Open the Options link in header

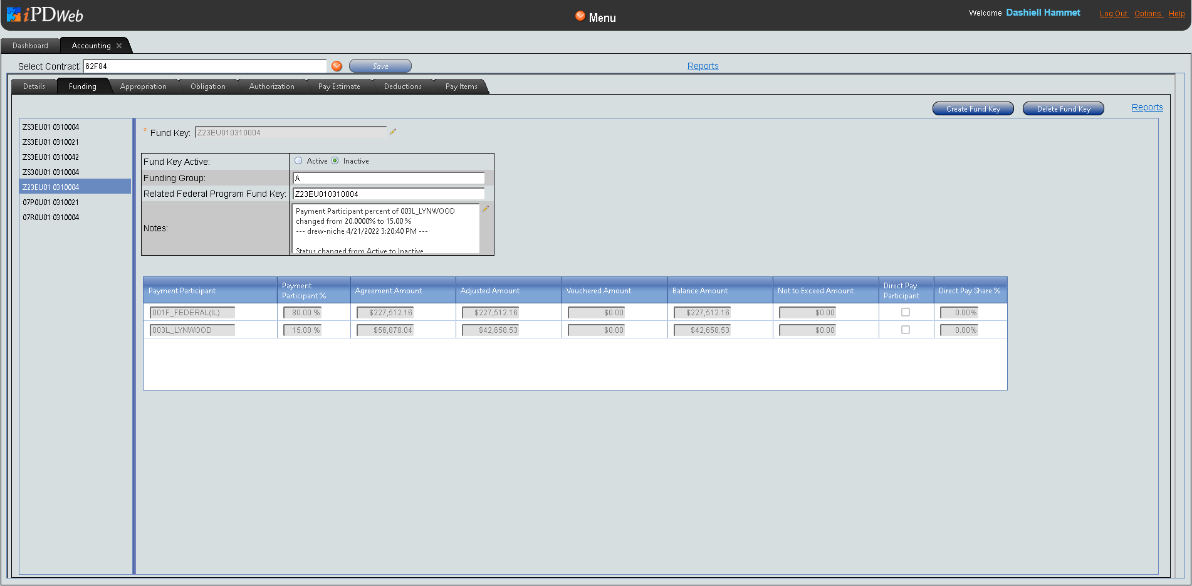click(1148, 14)
